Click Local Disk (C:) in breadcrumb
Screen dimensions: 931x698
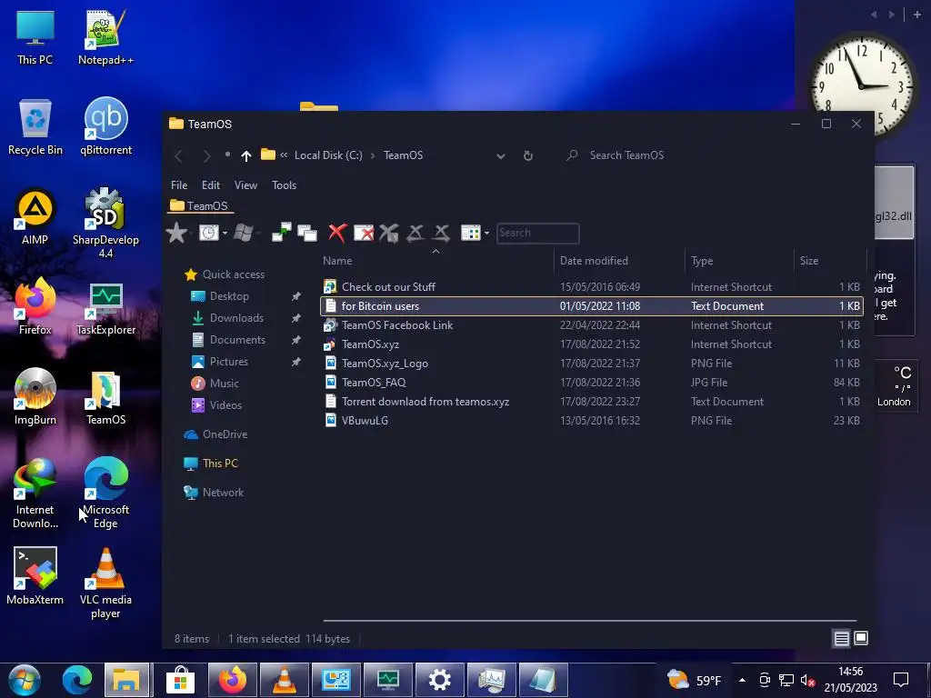(x=327, y=155)
